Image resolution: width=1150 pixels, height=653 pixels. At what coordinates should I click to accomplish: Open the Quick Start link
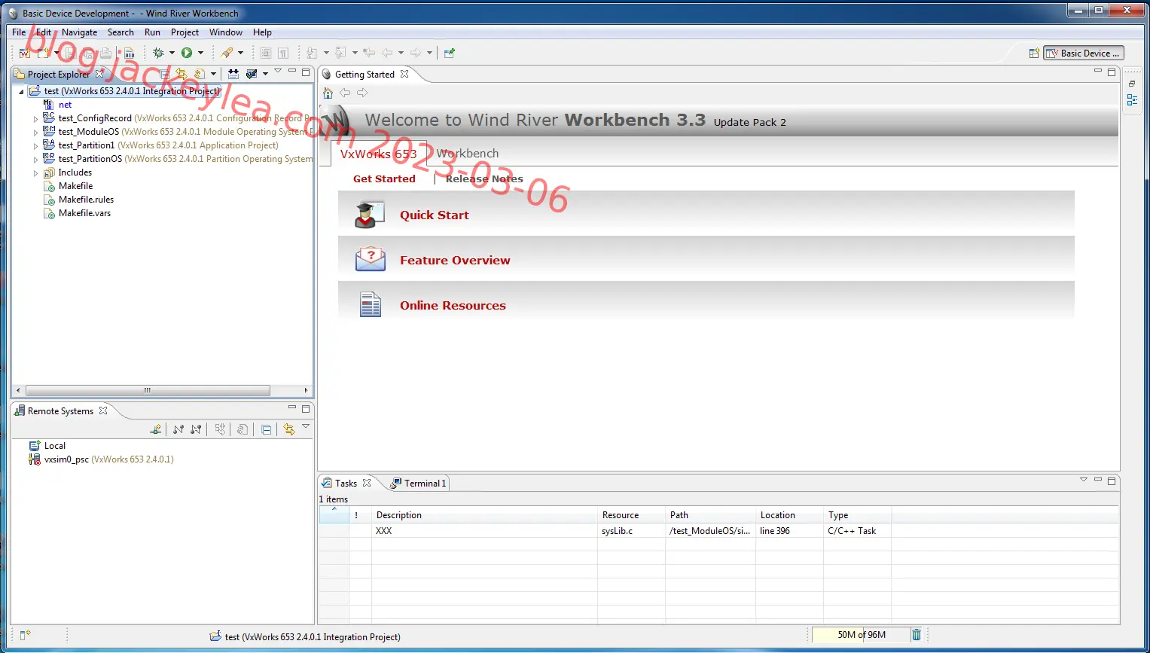tap(434, 215)
